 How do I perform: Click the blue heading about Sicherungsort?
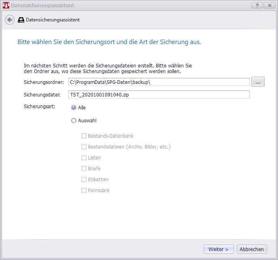(109, 42)
